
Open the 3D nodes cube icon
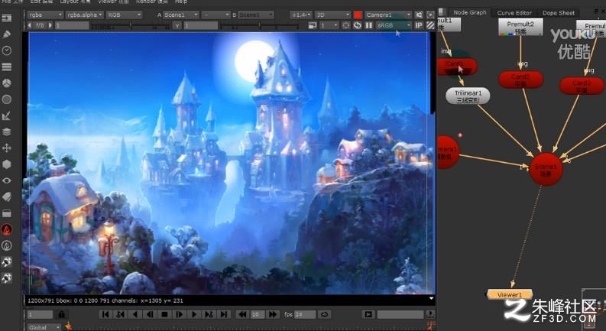coord(7,164)
